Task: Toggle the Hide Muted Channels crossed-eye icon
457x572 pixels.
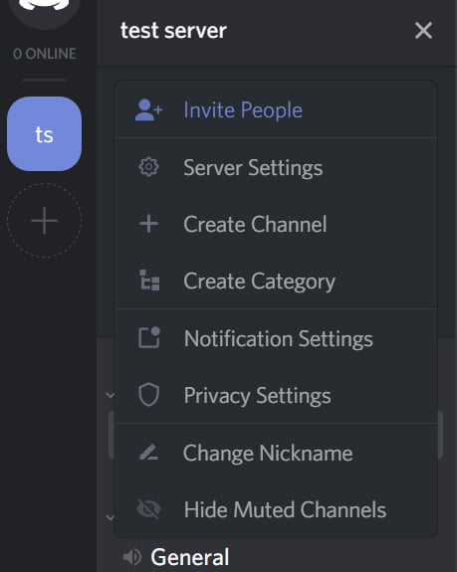Action: [148, 509]
